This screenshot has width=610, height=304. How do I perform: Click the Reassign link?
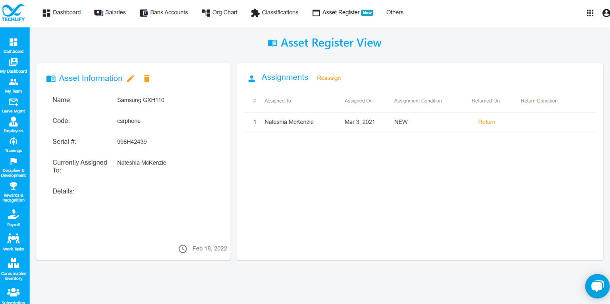click(x=329, y=78)
